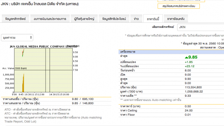Select the ข้อมูลสิทธิประโยชน์ tab
Viewport: 224px width, 126px height.
click(114, 19)
